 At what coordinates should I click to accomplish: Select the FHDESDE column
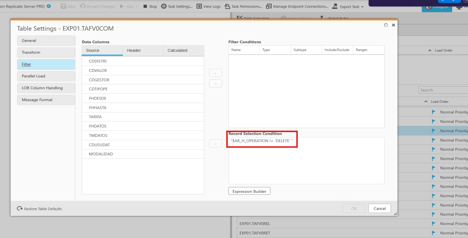pyautogui.click(x=143, y=98)
